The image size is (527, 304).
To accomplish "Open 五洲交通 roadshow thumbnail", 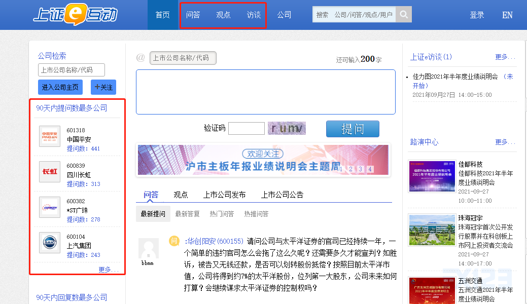I will (x=432, y=290).
